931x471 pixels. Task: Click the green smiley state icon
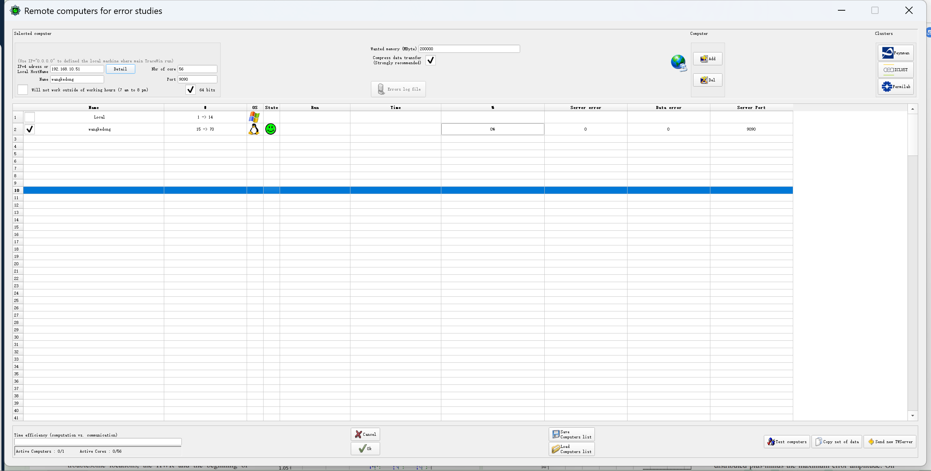271,129
